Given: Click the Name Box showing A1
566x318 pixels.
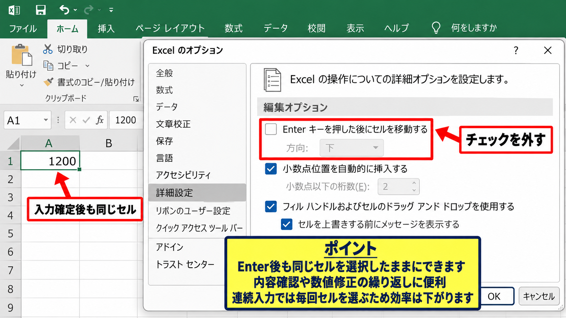Looking at the screenshot, I should click(x=27, y=120).
